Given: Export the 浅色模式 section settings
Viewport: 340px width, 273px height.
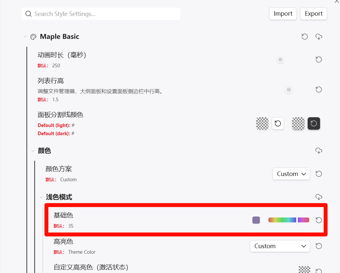Looking at the screenshot, I should click(319, 197).
